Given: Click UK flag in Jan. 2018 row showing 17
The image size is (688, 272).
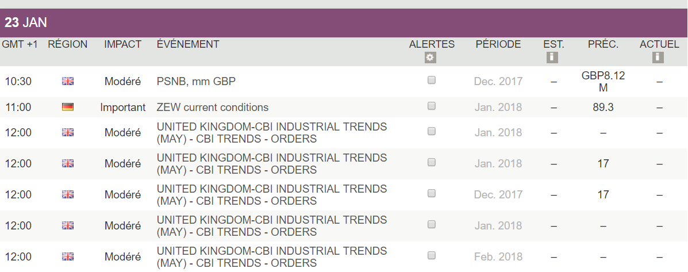Looking at the screenshot, I should [68, 163].
